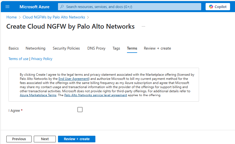235x144 pixels.
Task: Click the search magnifier icon
Action: (x=62, y=7)
